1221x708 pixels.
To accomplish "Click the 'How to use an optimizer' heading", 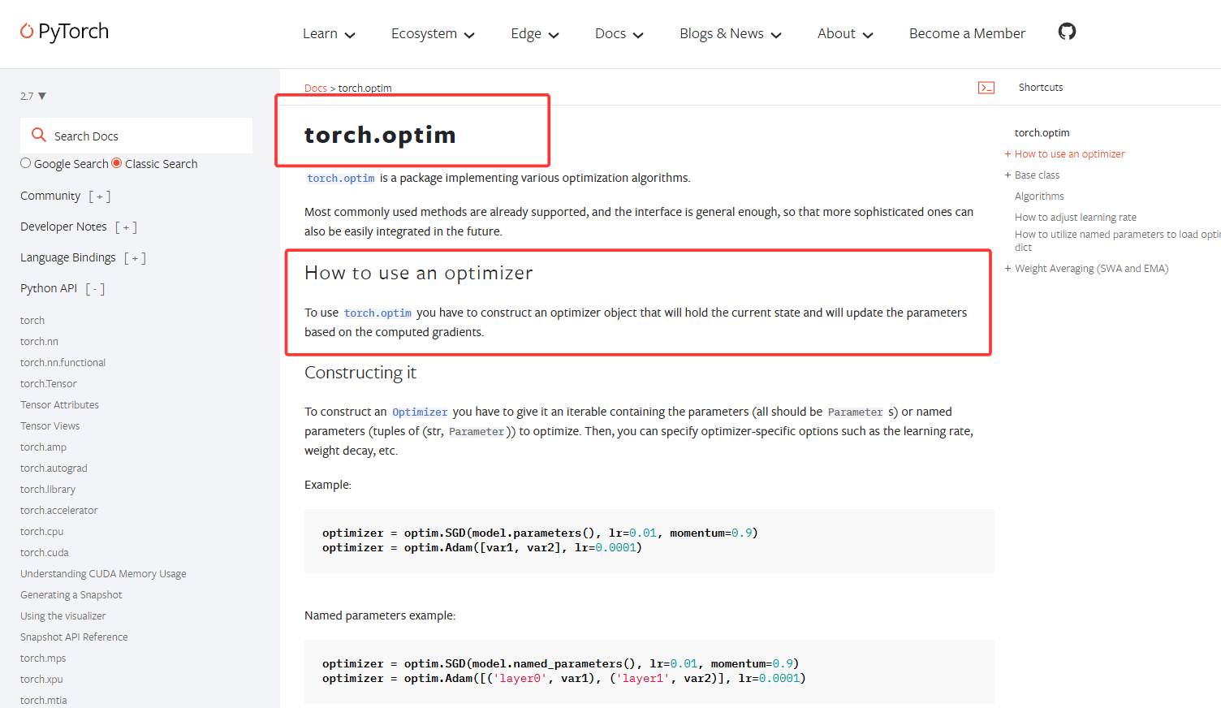I will click(418, 274).
